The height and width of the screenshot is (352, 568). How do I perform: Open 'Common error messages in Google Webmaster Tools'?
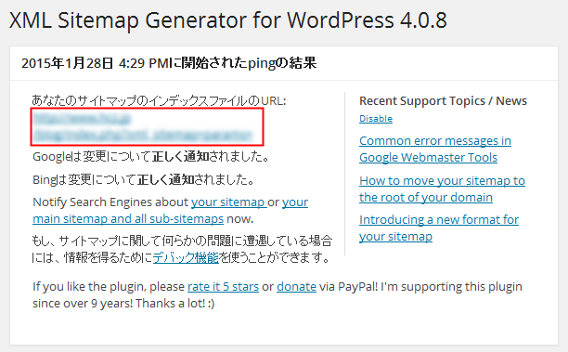(x=435, y=149)
